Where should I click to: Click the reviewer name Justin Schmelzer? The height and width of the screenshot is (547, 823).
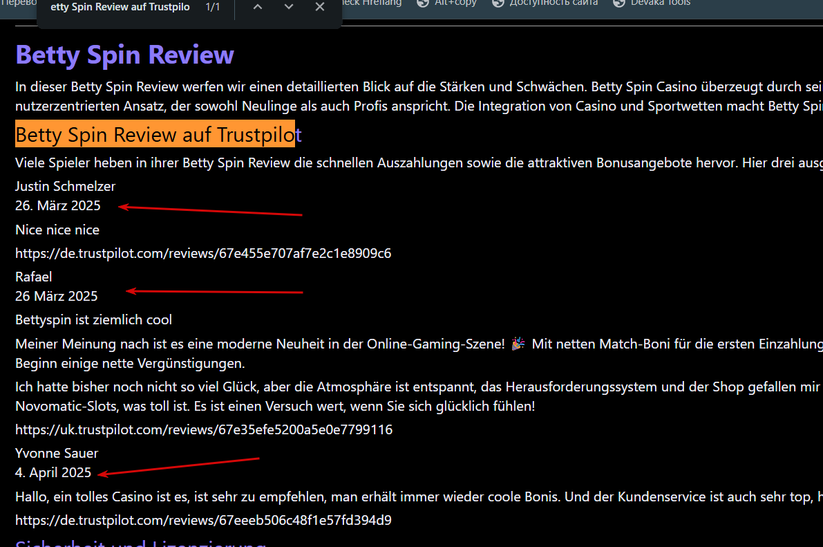65,186
